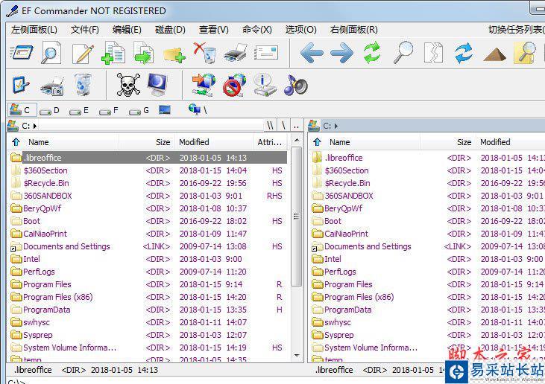Open the 选项(O) menu
This screenshot has height=384, width=545.
[x=301, y=30]
